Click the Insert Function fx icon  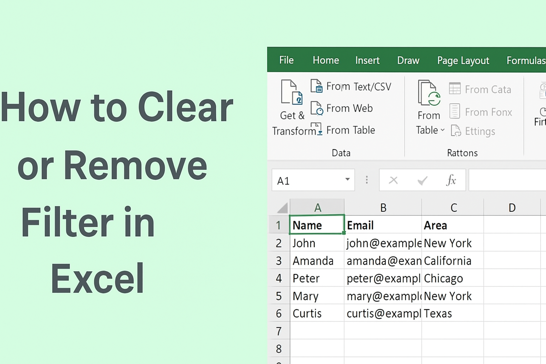[451, 180]
